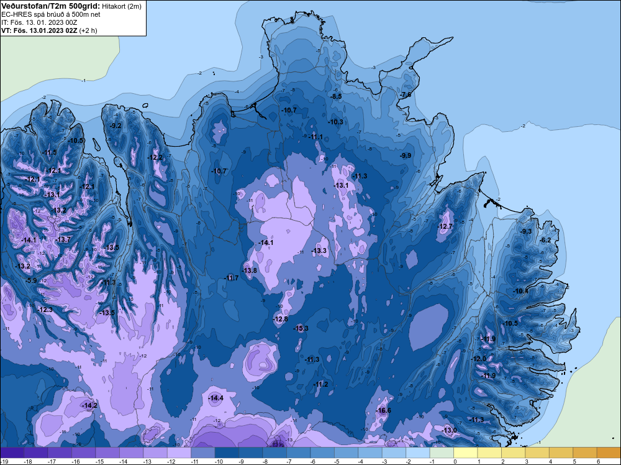Click the orange legend swatch labeled 6

pyautogui.click(x=609, y=453)
